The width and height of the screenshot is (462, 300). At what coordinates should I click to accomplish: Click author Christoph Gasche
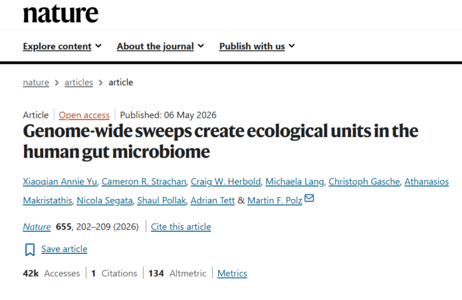[x=364, y=182]
